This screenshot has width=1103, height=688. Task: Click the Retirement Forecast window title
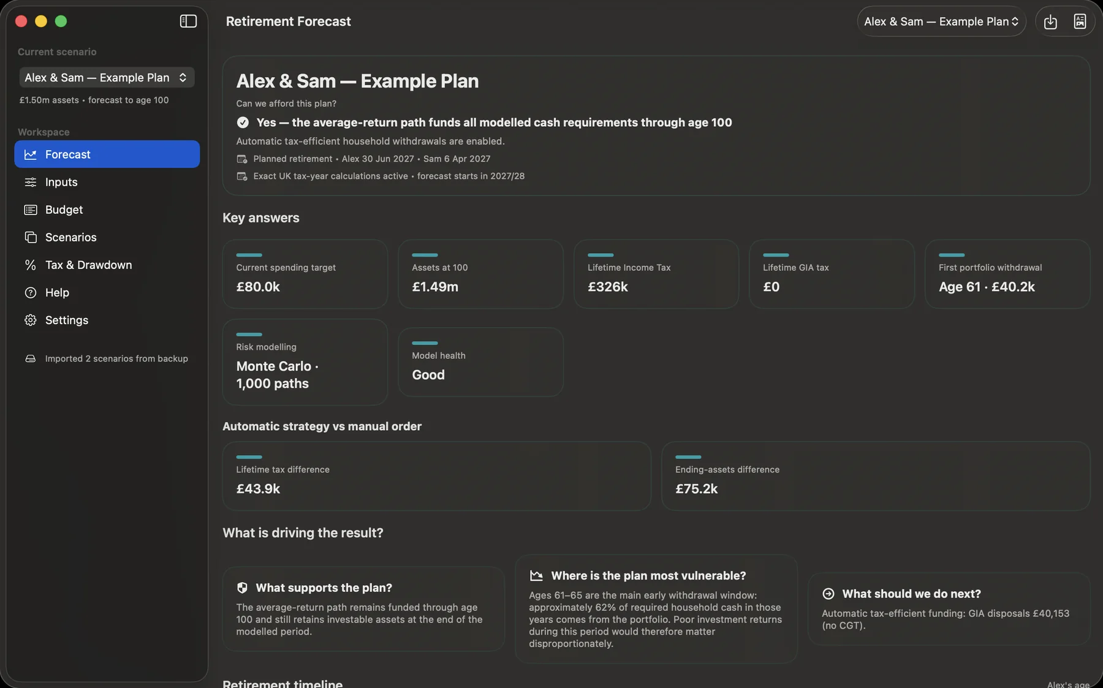[x=288, y=21]
